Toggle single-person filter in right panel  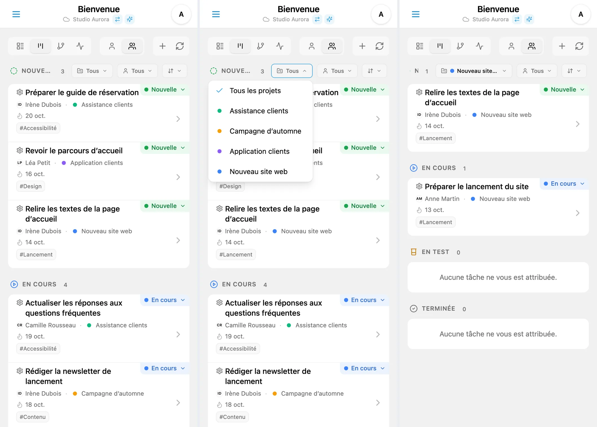tap(512, 46)
